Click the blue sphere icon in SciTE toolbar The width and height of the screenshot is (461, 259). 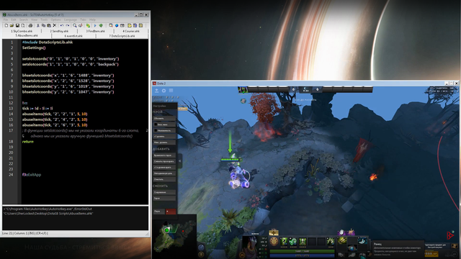coord(117,26)
